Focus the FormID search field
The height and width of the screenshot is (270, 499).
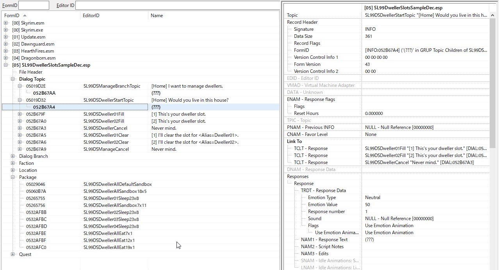coord(34,5)
